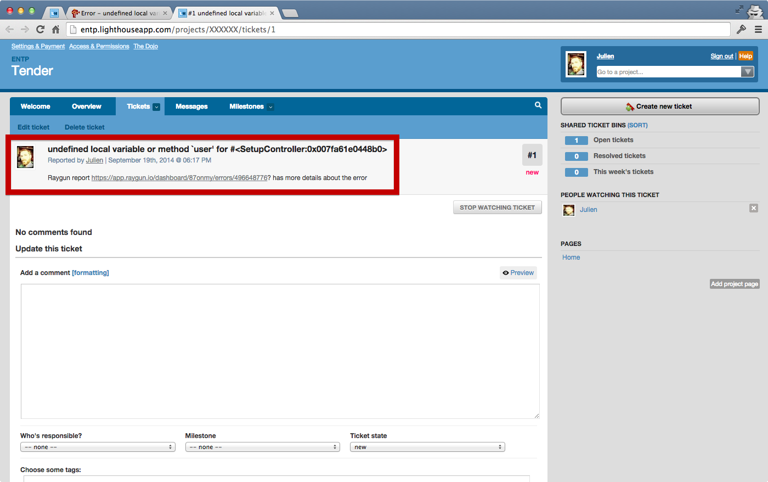This screenshot has width=768, height=482.
Task: Open the Milestones tab dropdown arrow
Action: [x=270, y=107]
